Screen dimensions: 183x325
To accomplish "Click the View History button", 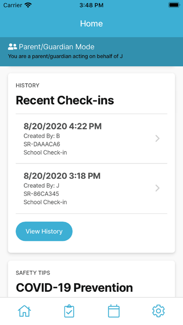I will pyautogui.click(x=44, y=231).
